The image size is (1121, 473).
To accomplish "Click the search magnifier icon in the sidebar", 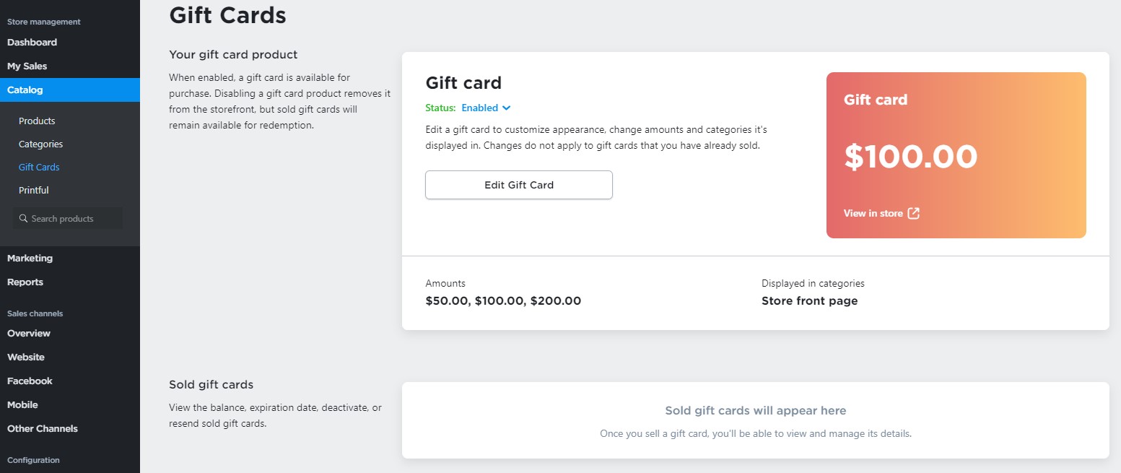I will tap(22, 217).
